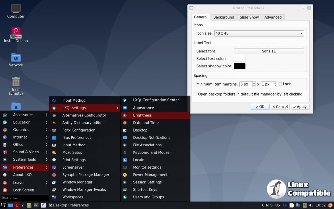Toggle open desktop folders by left clicking
The width and height of the screenshot is (334, 209).
coord(195,94)
